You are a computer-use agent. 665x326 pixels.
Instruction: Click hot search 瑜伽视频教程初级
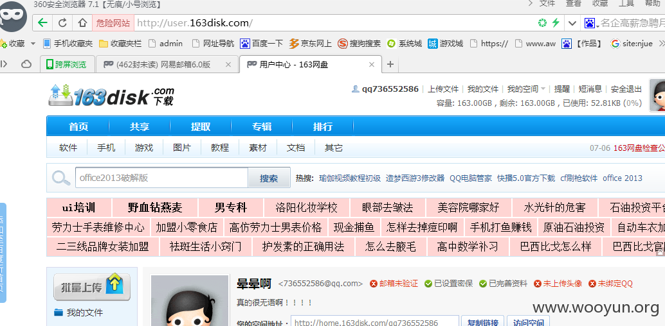point(350,178)
